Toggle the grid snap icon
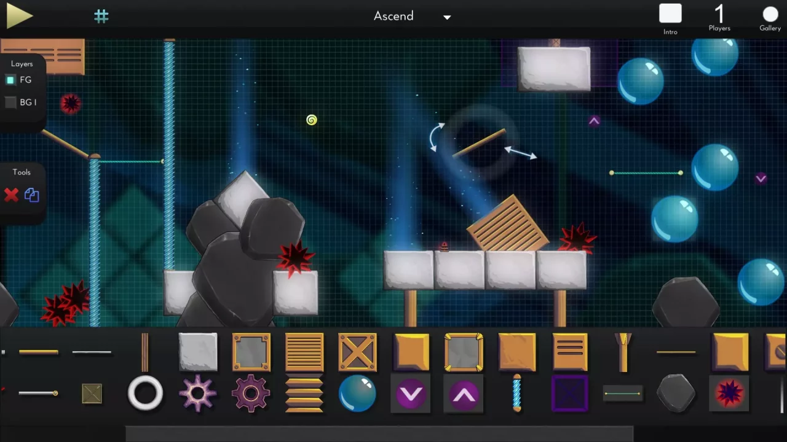The image size is (787, 442). click(101, 17)
